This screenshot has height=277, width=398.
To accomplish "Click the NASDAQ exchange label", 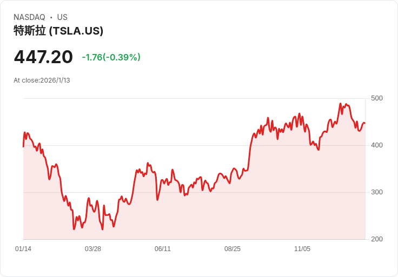I will [x=29, y=17].
